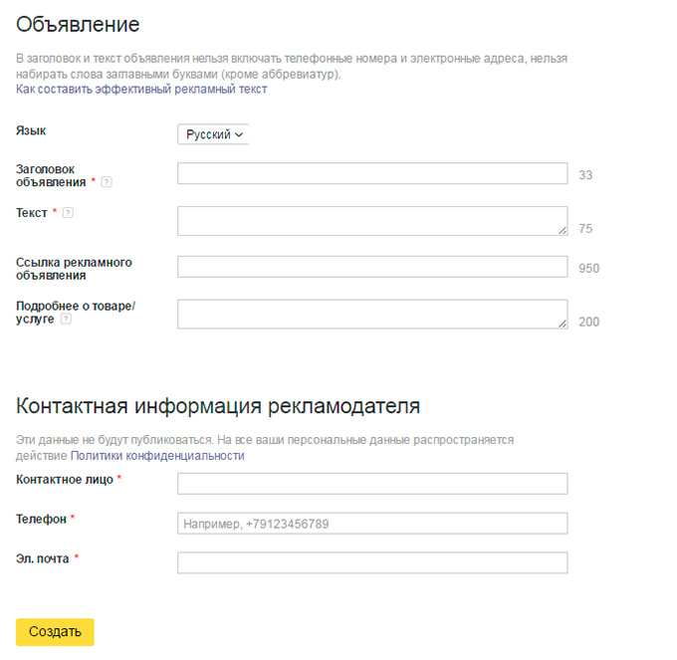Screen dimensions: 677x660
Task: Grab the resize handle of Текст textarea
Action: [563, 230]
